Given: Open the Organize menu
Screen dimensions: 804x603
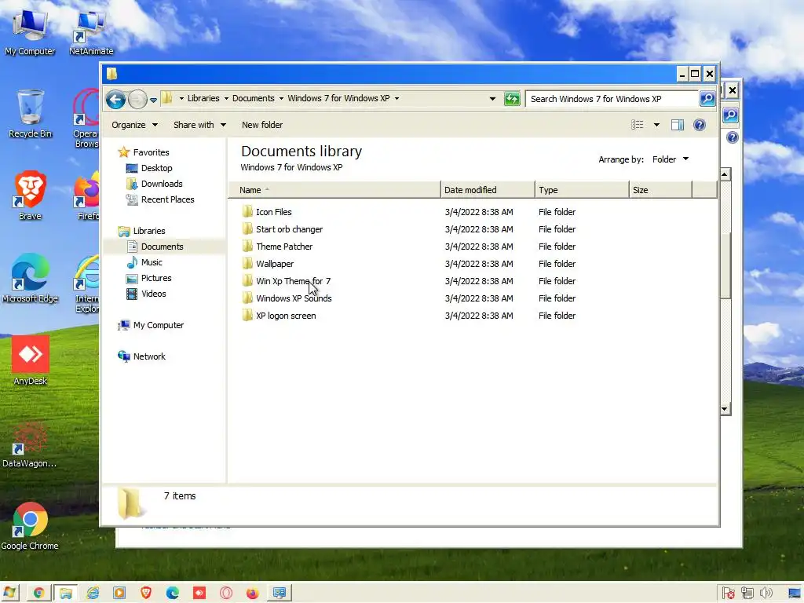Looking at the screenshot, I should [x=134, y=125].
